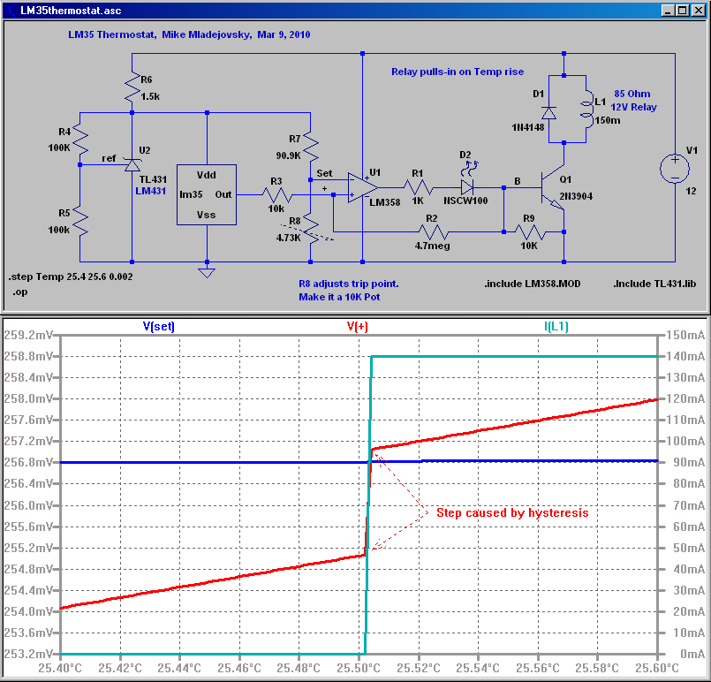Screen dimensions: 711x682
Task: Select the R6 1.5k resistor symbol
Action: (x=132, y=88)
